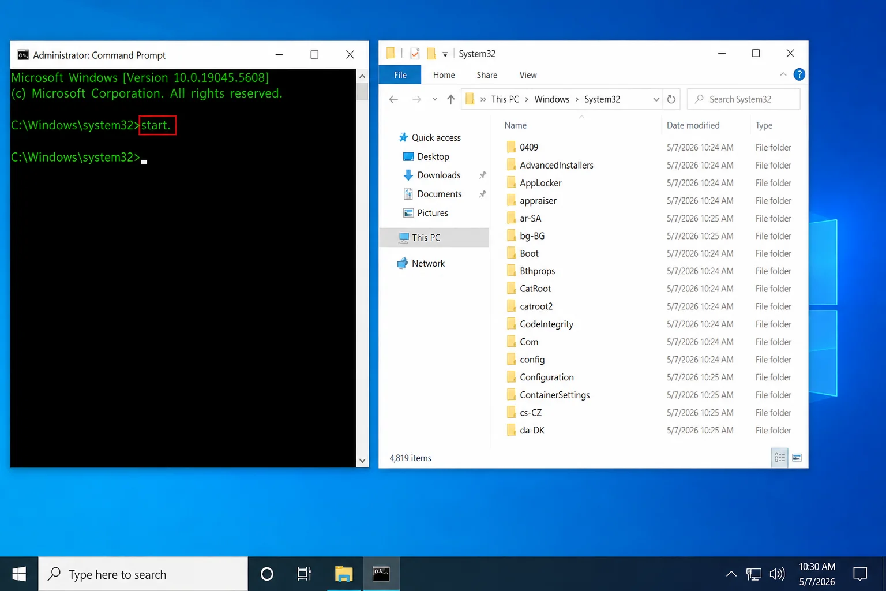Click Command Prompt scrollbar up arrow
This screenshot has width=886, height=591.
362,76
